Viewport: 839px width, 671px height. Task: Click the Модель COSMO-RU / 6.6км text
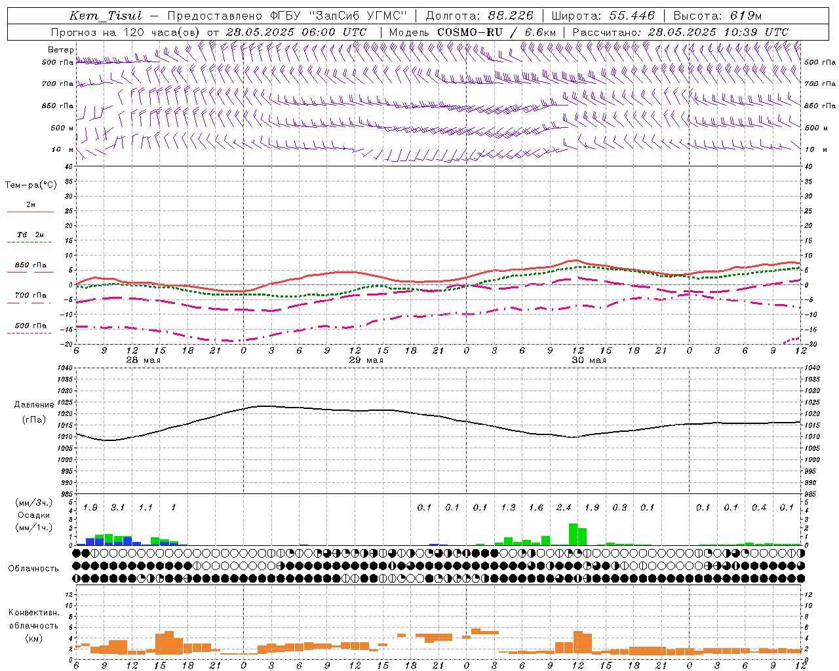click(x=473, y=32)
